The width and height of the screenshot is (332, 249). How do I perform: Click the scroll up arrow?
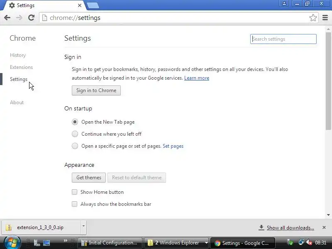pos(328,29)
